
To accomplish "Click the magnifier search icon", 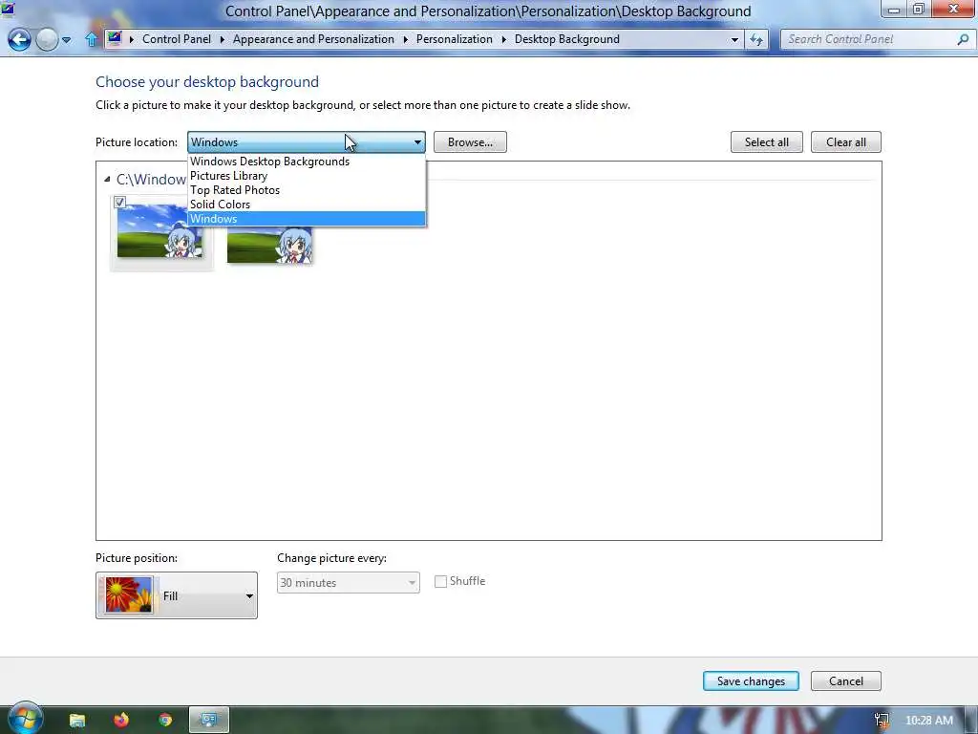I will (963, 39).
